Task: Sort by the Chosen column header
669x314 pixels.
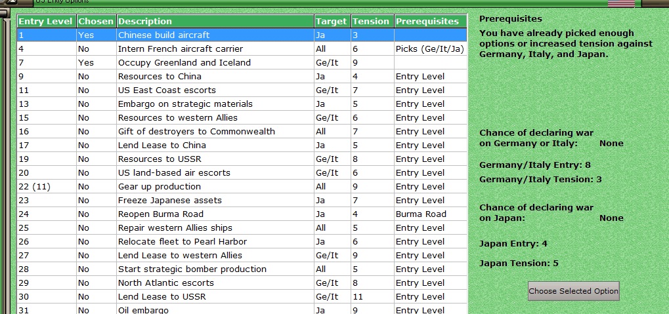Action: [97, 21]
